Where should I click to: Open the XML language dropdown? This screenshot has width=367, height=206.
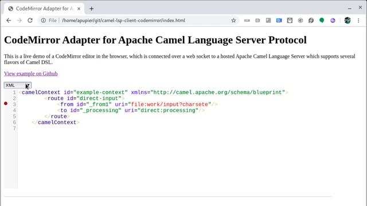(x=18, y=85)
